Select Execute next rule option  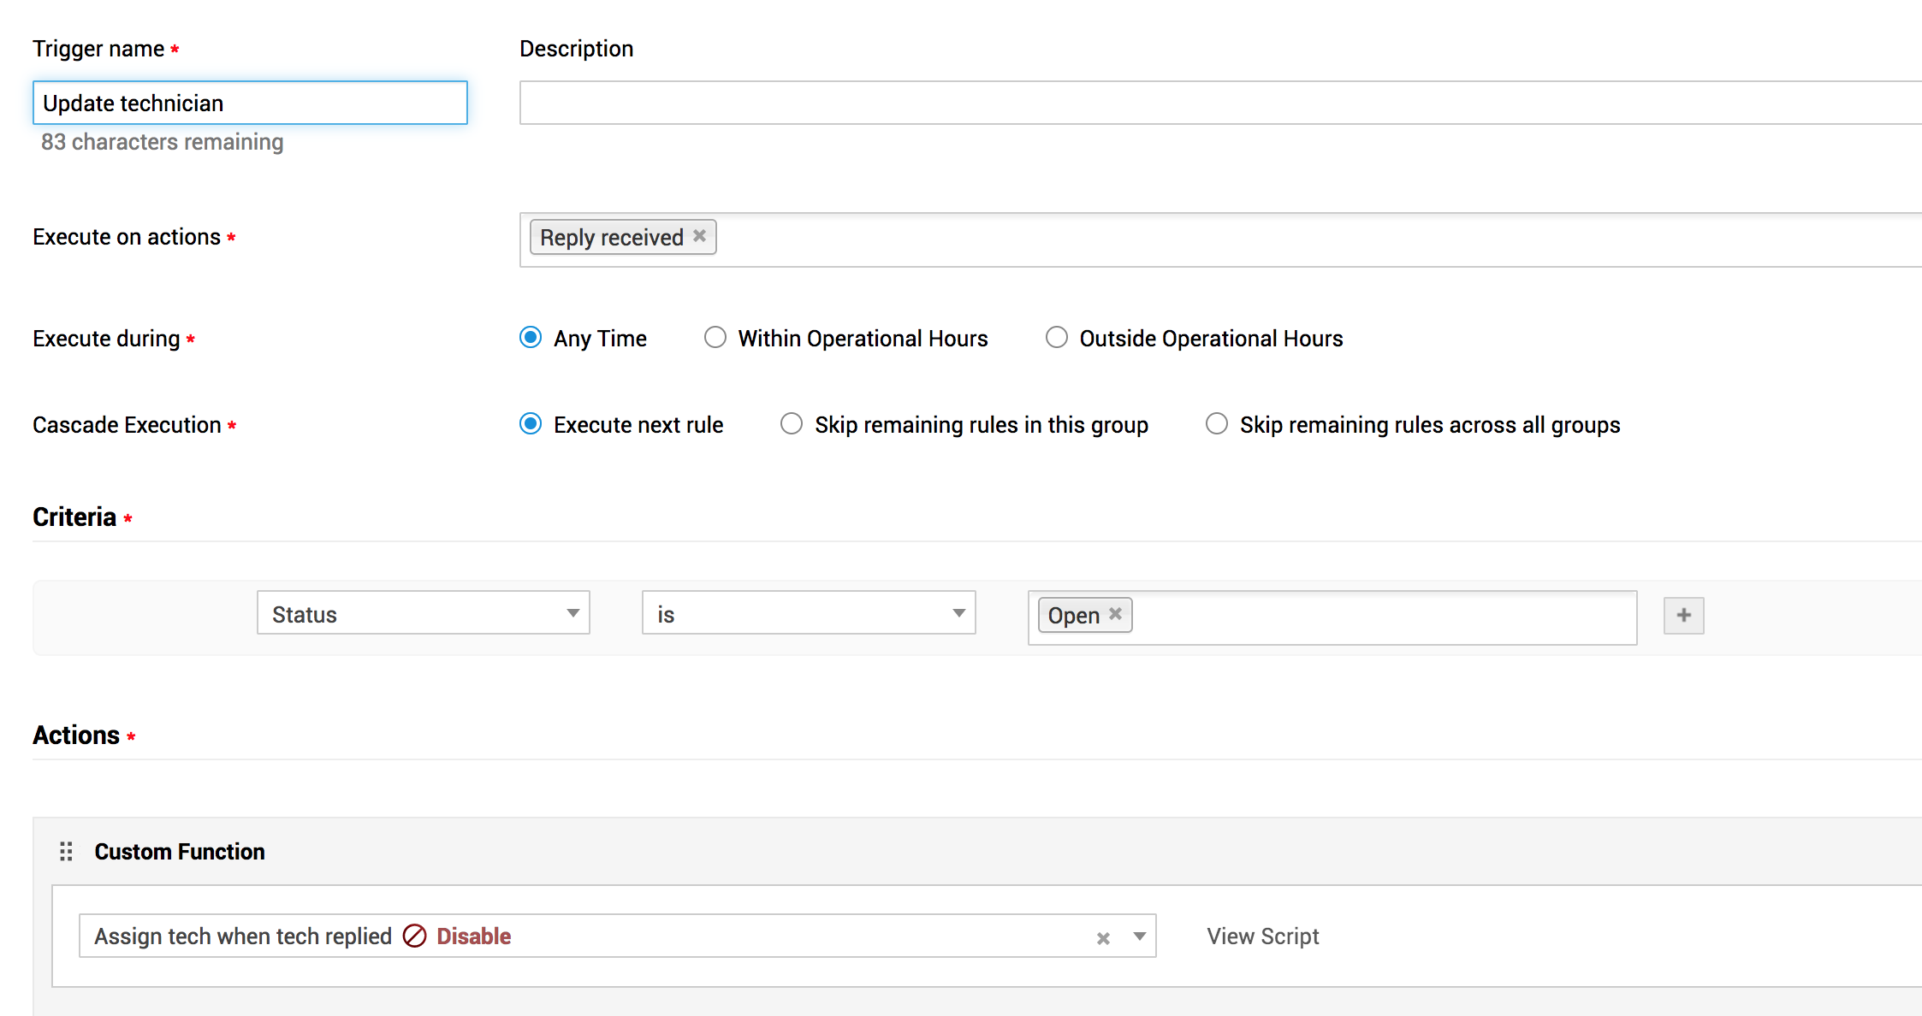[531, 424]
